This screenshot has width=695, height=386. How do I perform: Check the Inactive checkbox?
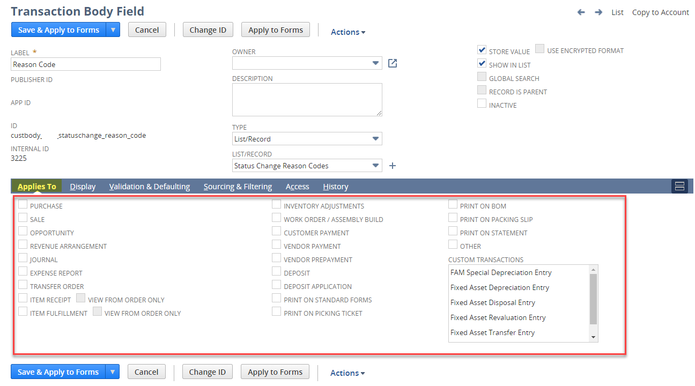tap(482, 103)
